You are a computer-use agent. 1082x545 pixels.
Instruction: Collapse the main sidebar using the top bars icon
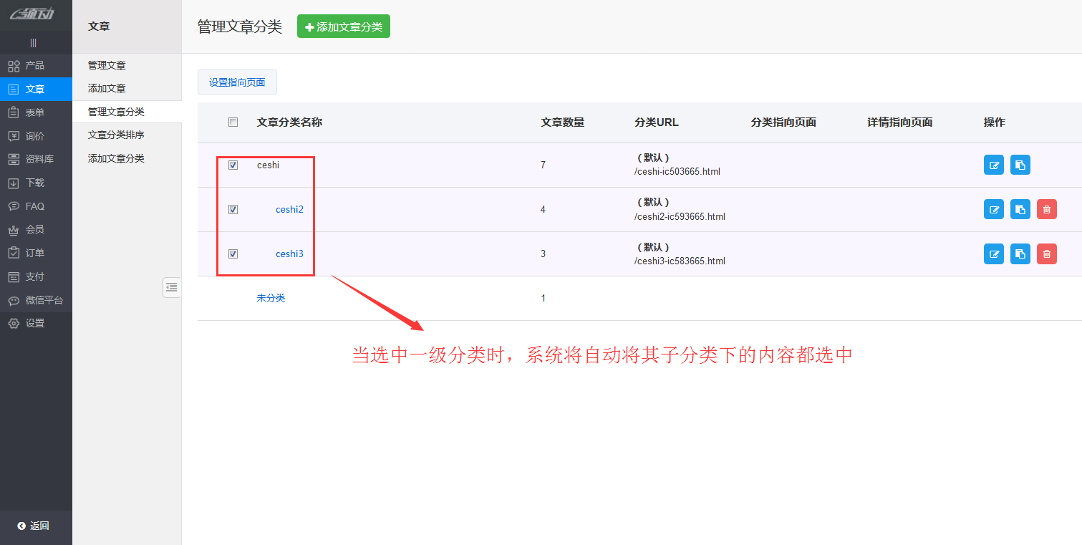(x=34, y=43)
